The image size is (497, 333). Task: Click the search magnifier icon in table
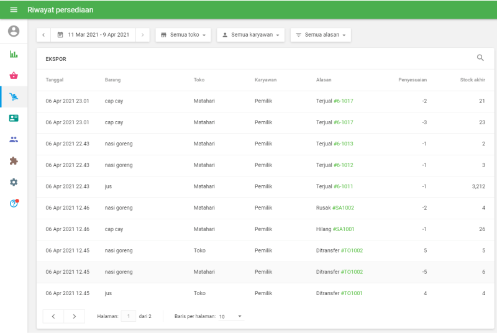480,58
